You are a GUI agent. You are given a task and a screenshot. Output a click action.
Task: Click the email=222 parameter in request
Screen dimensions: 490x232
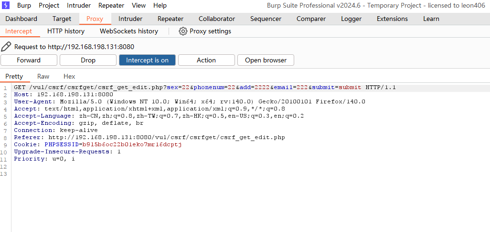click(291, 88)
